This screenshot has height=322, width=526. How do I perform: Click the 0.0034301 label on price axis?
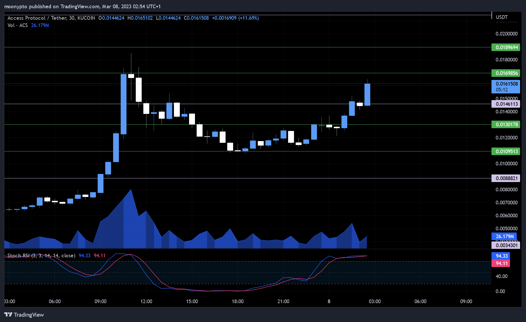(506, 245)
